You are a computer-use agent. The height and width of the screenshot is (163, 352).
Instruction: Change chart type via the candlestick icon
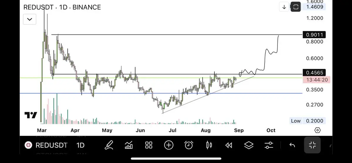[209, 145]
